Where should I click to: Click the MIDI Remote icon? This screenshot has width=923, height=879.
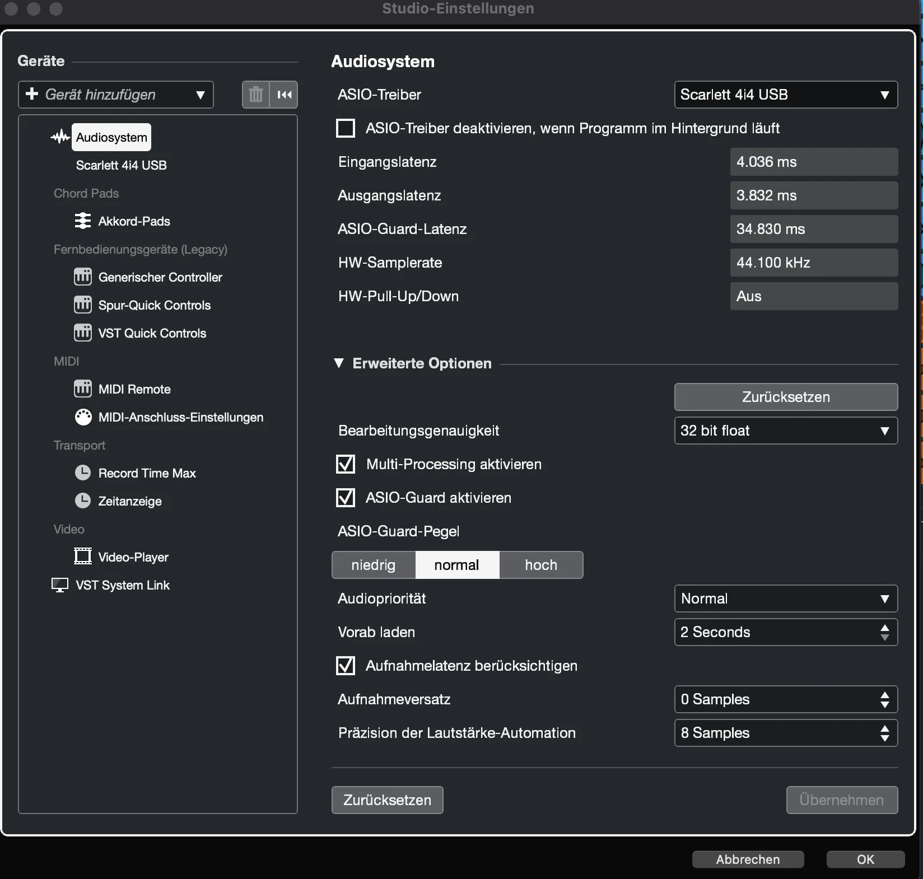pos(83,389)
